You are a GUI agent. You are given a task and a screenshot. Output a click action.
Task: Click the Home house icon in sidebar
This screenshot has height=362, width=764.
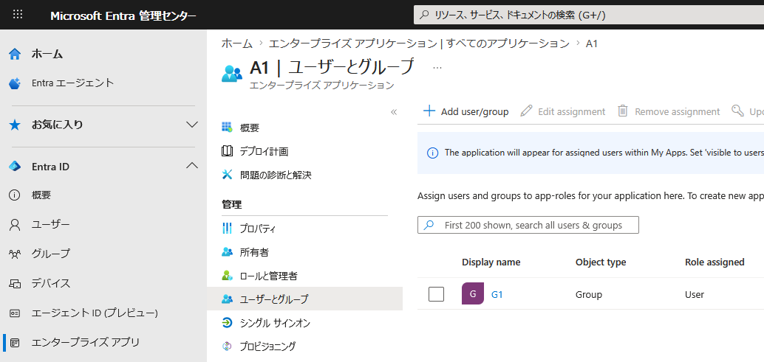15,54
